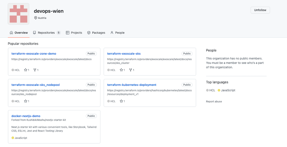The width and height of the screenshot is (287, 147).
Task: Open the Overview tab
Action: [x=19, y=33]
